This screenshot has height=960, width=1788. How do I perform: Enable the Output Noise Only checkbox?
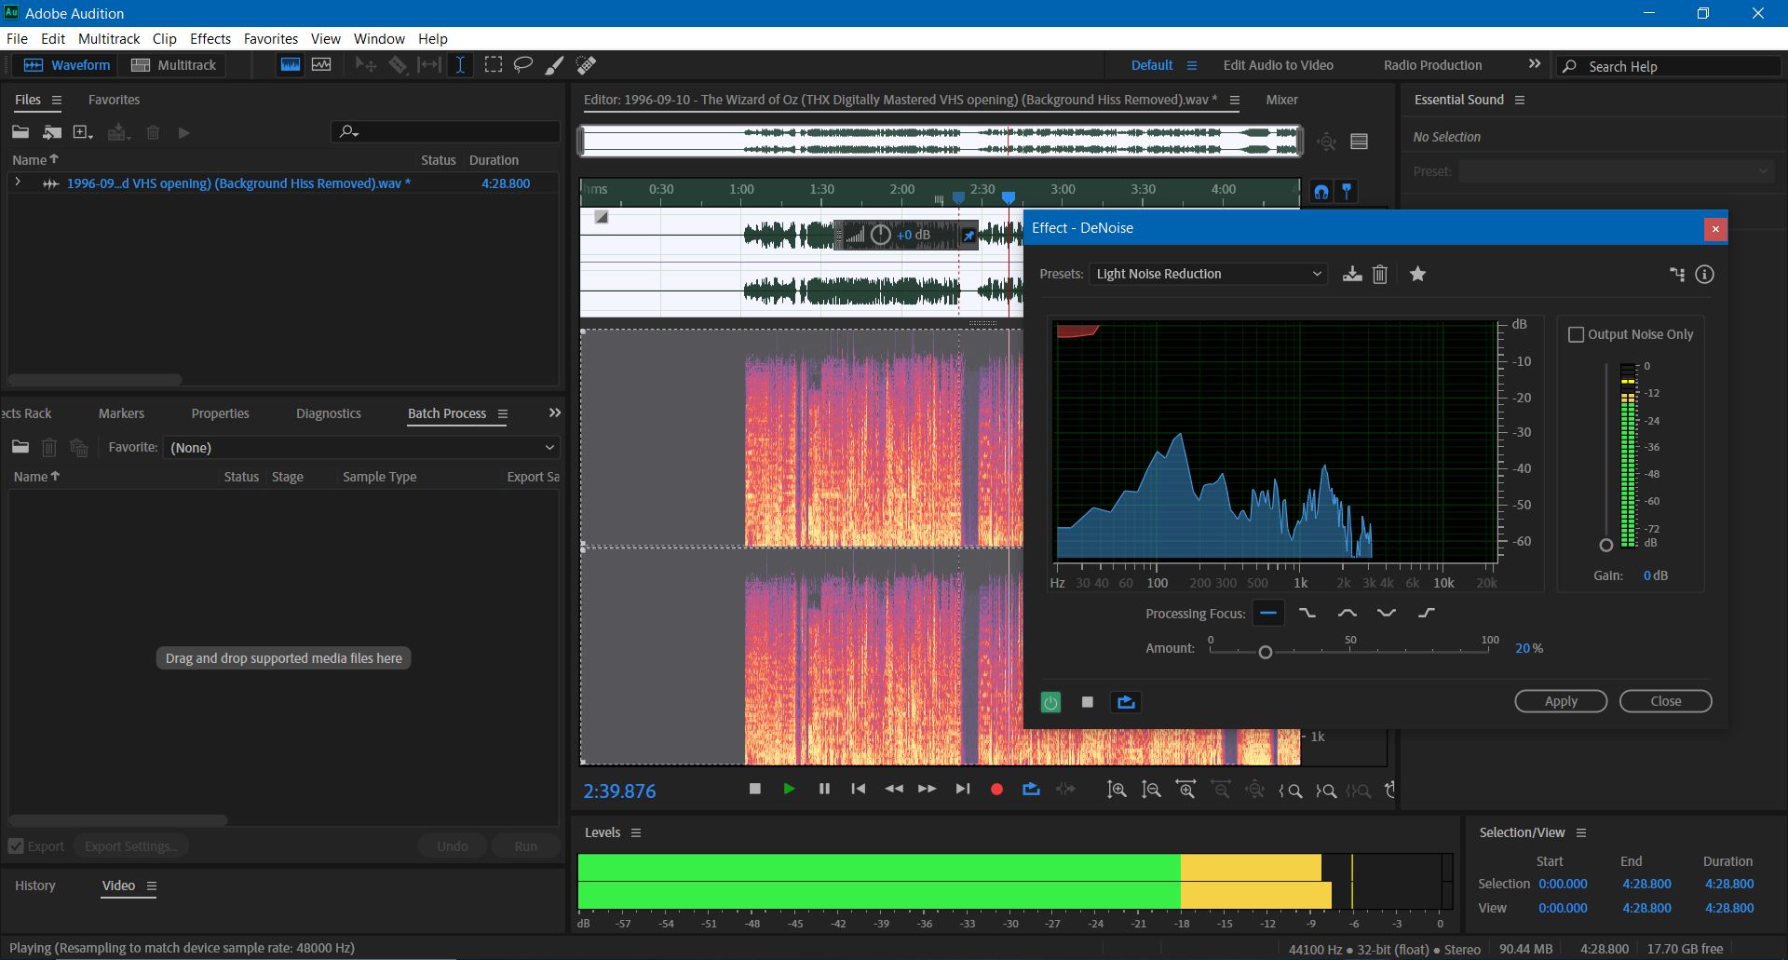[x=1577, y=334]
